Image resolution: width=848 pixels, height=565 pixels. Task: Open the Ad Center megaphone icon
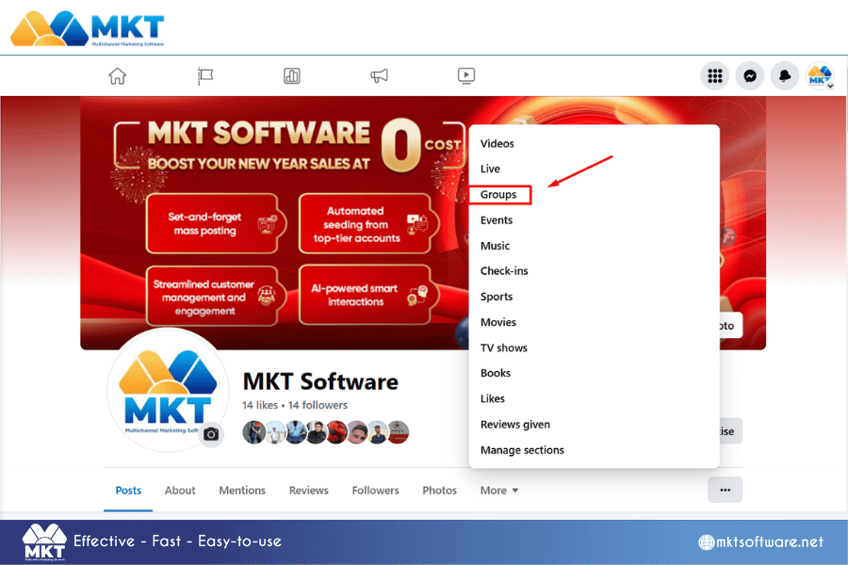(x=379, y=75)
